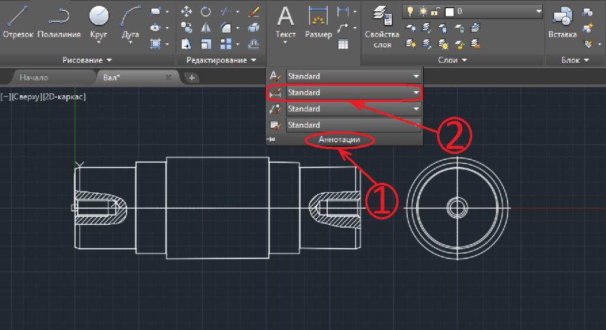The width and height of the screenshot is (606, 330).
Task: Open a new drawing tab with plus
Action: pos(191,77)
